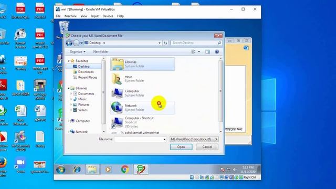This screenshot has height=189, width=336.
Task: Click the navigation pane scrollbar
Action: click(104, 92)
